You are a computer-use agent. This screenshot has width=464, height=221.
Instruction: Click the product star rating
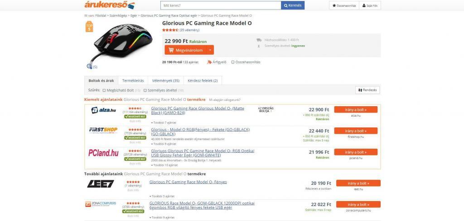[170, 30]
